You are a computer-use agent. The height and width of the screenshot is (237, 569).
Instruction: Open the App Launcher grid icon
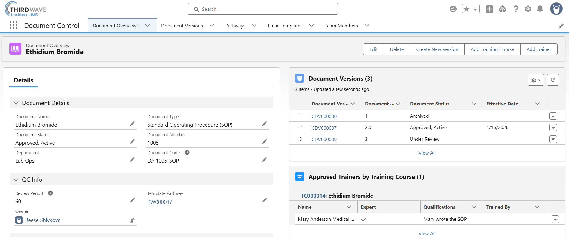(14, 25)
